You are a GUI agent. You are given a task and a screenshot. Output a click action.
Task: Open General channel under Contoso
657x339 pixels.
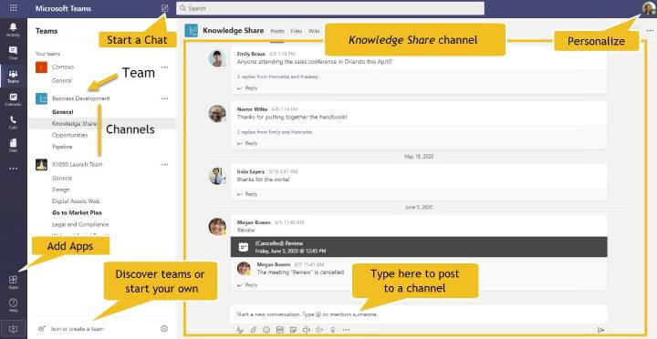(x=62, y=80)
